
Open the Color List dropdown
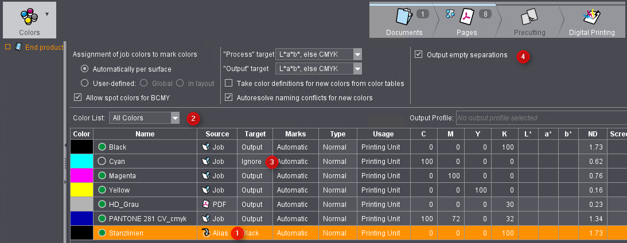tap(175, 118)
